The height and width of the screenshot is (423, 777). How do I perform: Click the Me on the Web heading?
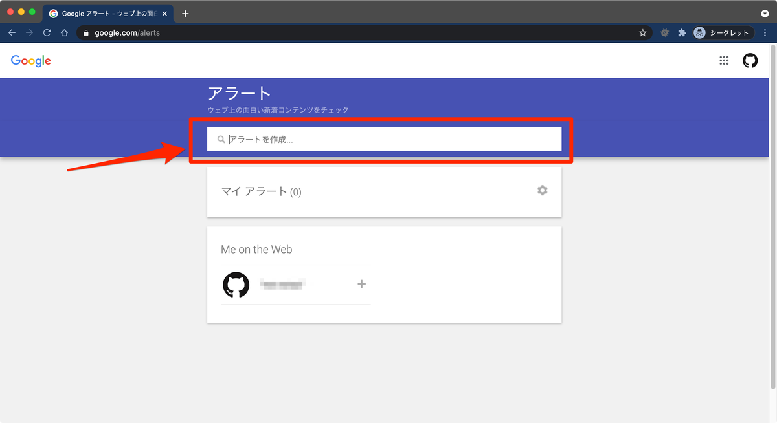click(256, 250)
